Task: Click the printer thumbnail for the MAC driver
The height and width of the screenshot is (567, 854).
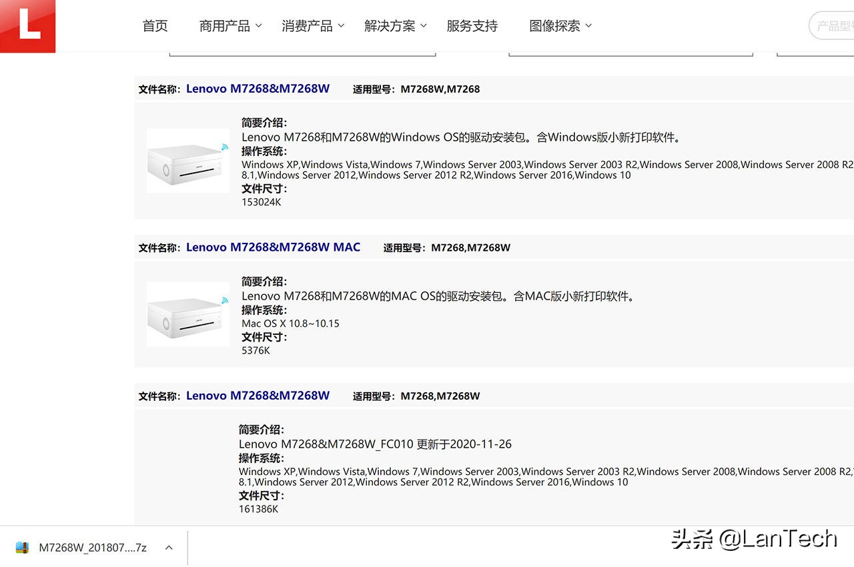Action: tap(187, 314)
